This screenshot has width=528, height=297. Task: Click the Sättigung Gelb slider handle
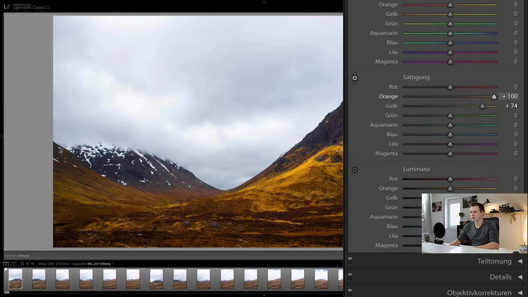coord(482,106)
